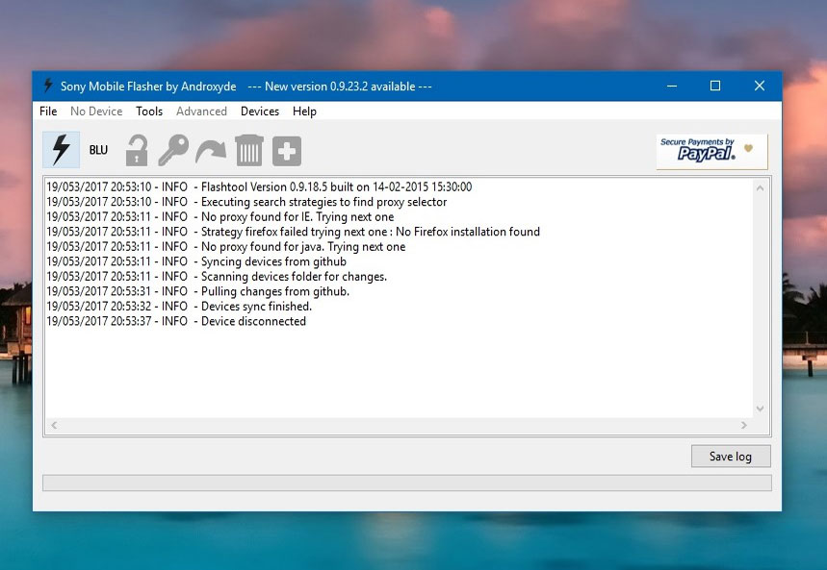The width and height of the screenshot is (827, 570).
Task: Click log line 'Device disconnected'
Action: click(x=176, y=321)
